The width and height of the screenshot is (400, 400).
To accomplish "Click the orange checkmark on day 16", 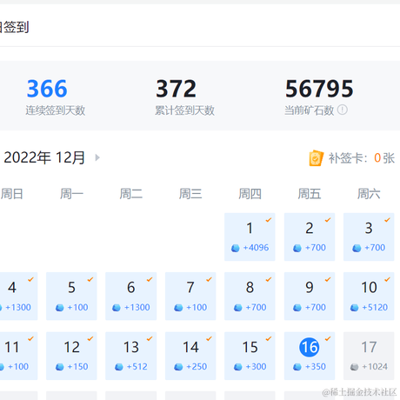I will click(328, 338).
